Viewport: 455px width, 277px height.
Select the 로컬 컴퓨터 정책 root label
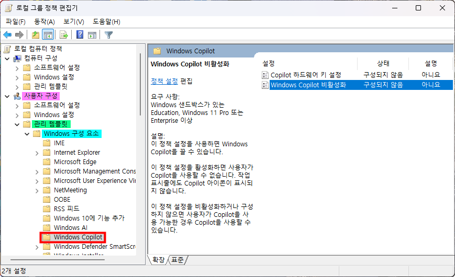38,49
